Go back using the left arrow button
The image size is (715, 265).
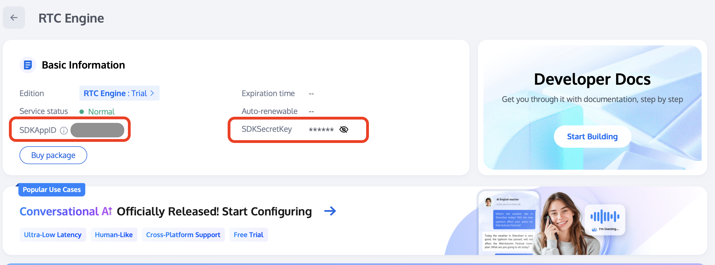pyautogui.click(x=14, y=18)
